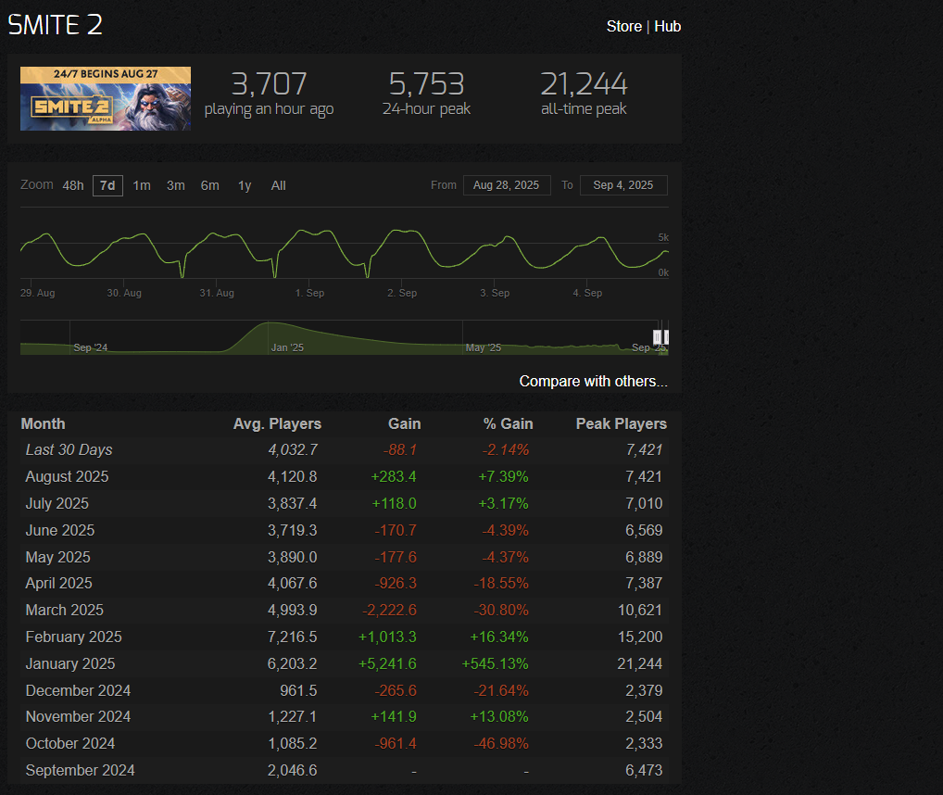Click the 21,244 all-time peak stat
Viewport: 943px width, 795px height.
tap(584, 94)
